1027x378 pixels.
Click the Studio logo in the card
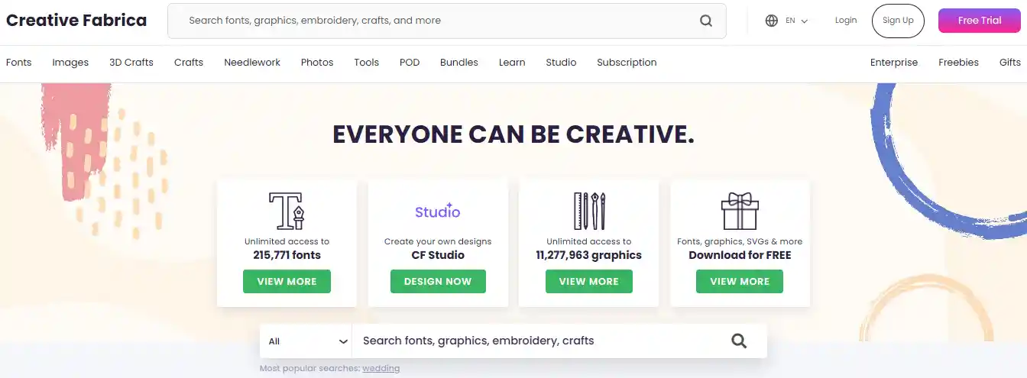[438, 211]
